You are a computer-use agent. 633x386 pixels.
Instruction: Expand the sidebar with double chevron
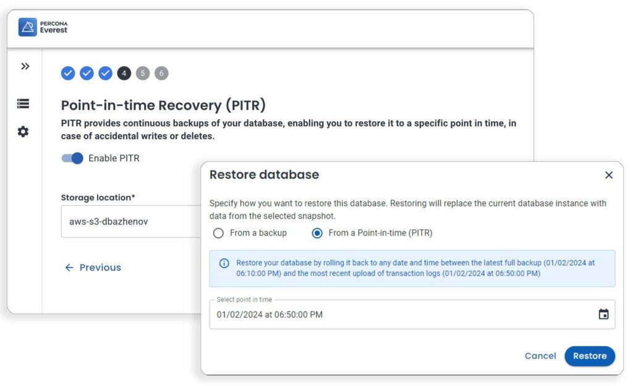[x=25, y=66]
